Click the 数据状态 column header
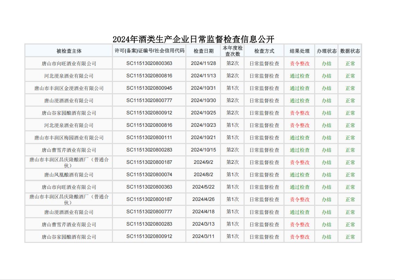Image resolution: width=395 pixels, height=280 pixels. pyautogui.click(x=350, y=51)
